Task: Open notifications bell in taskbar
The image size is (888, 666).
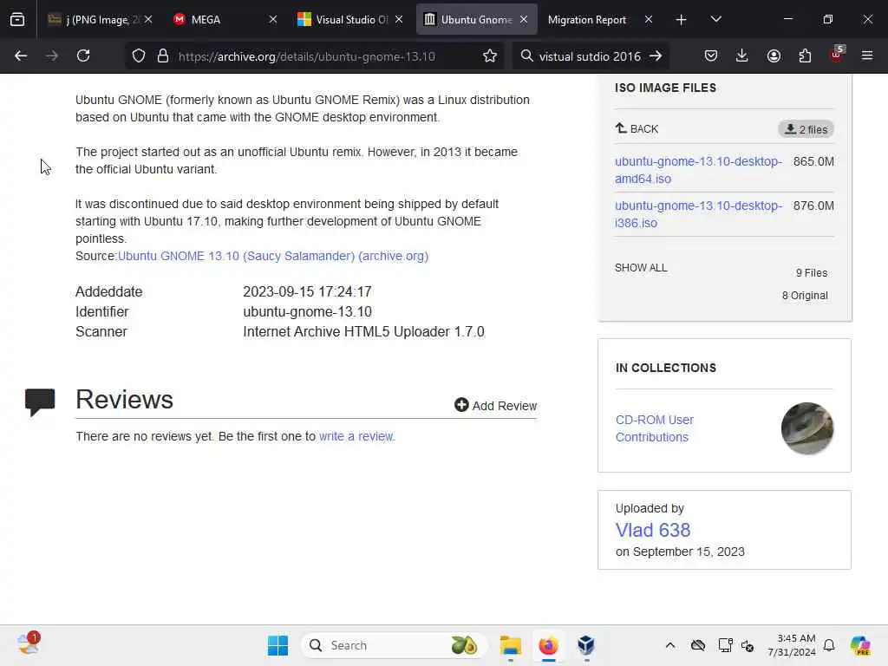Action: pos(829,645)
